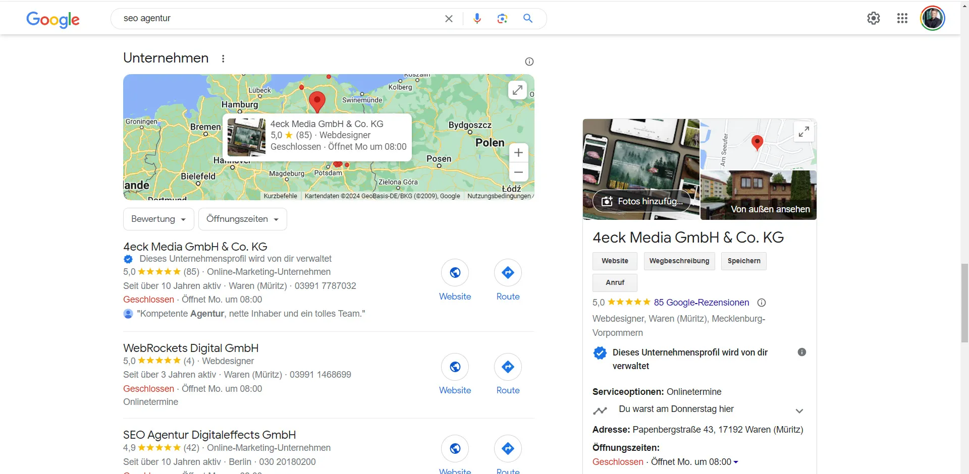The image size is (969, 474).
Task: Click the Website button in panel
Action: pyautogui.click(x=615, y=261)
